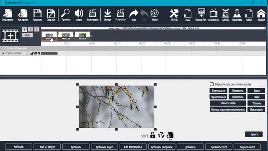268x151 pixels.
Task: Click Поместить in the Горизонтально row
Action: [237, 97]
